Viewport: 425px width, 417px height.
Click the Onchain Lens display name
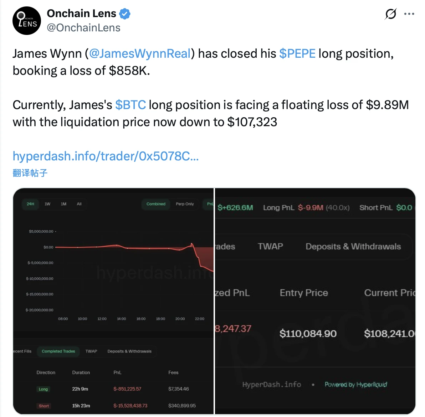tap(81, 14)
